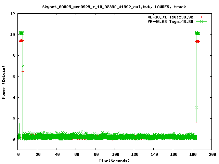Click the Time(Seconds) x-axis label
219x164 pixels.
114,161
